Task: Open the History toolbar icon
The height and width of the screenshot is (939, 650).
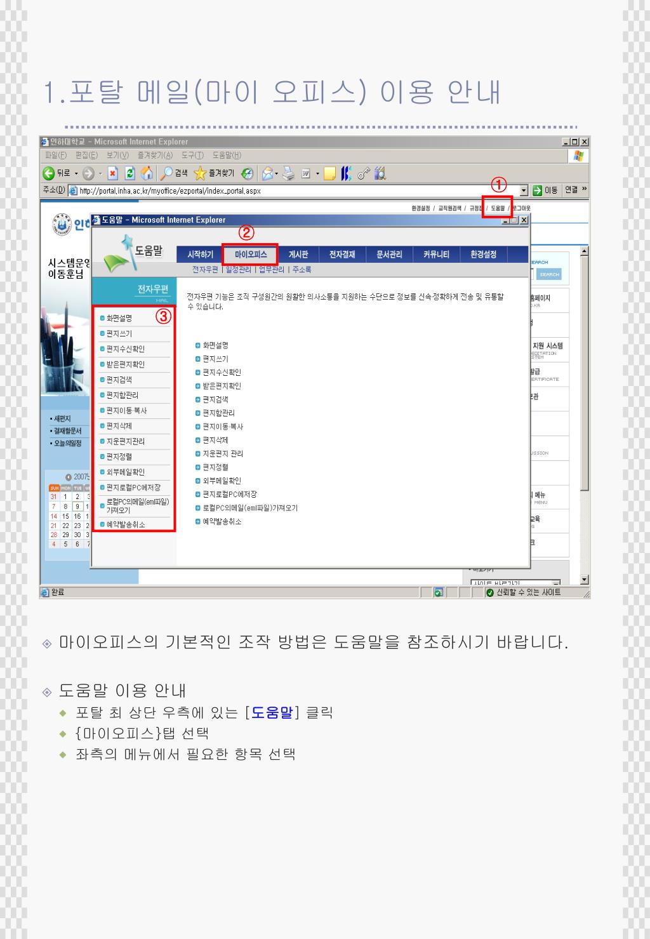Action: 248,173
